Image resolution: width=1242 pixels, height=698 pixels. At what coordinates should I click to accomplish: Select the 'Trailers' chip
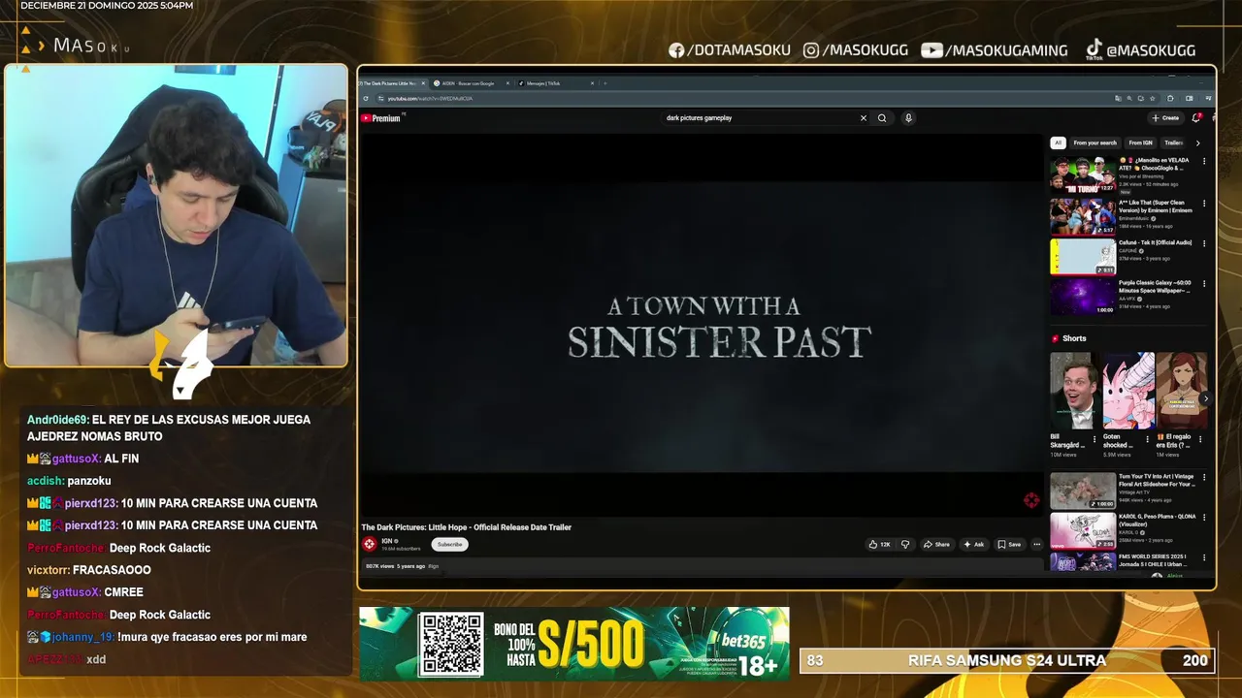point(1173,143)
